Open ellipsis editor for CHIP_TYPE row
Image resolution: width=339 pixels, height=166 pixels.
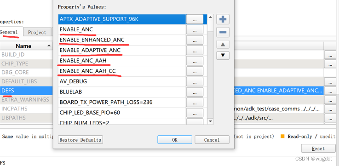[x=330, y=64]
